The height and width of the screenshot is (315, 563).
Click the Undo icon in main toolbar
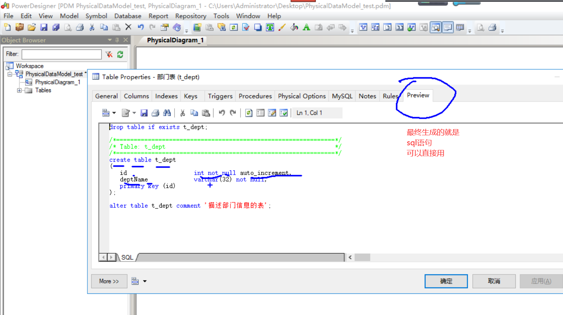point(140,27)
